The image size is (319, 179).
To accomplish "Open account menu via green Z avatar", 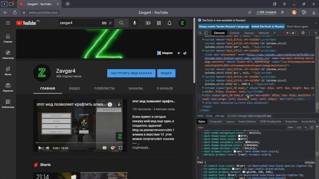I will point(182,23).
